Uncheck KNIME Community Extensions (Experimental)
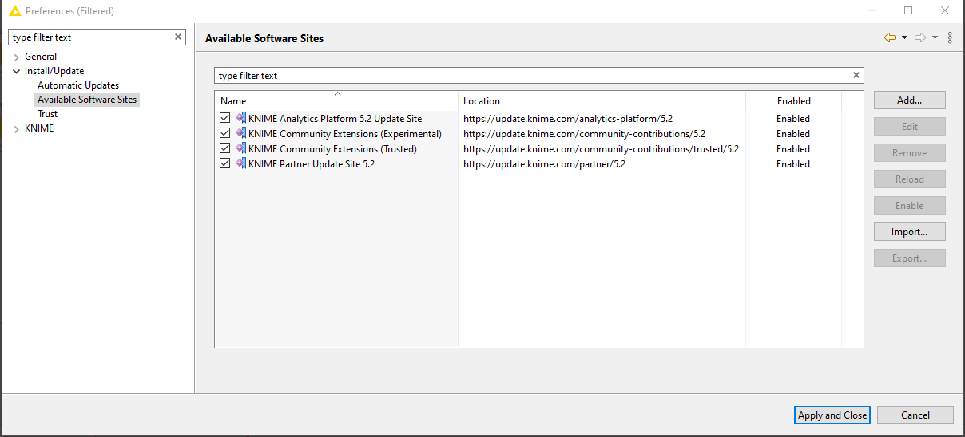The image size is (965, 437). tap(225, 133)
